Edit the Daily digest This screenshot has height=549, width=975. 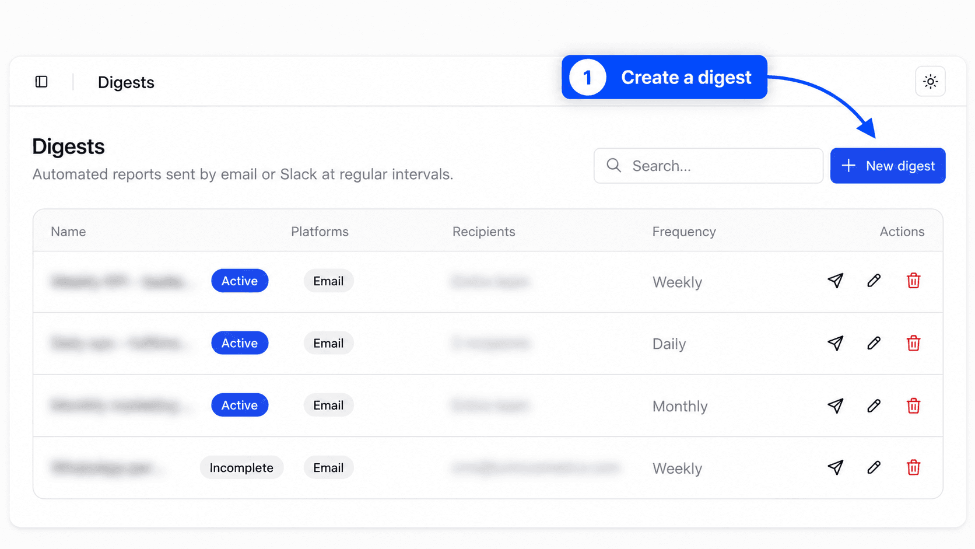(874, 343)
